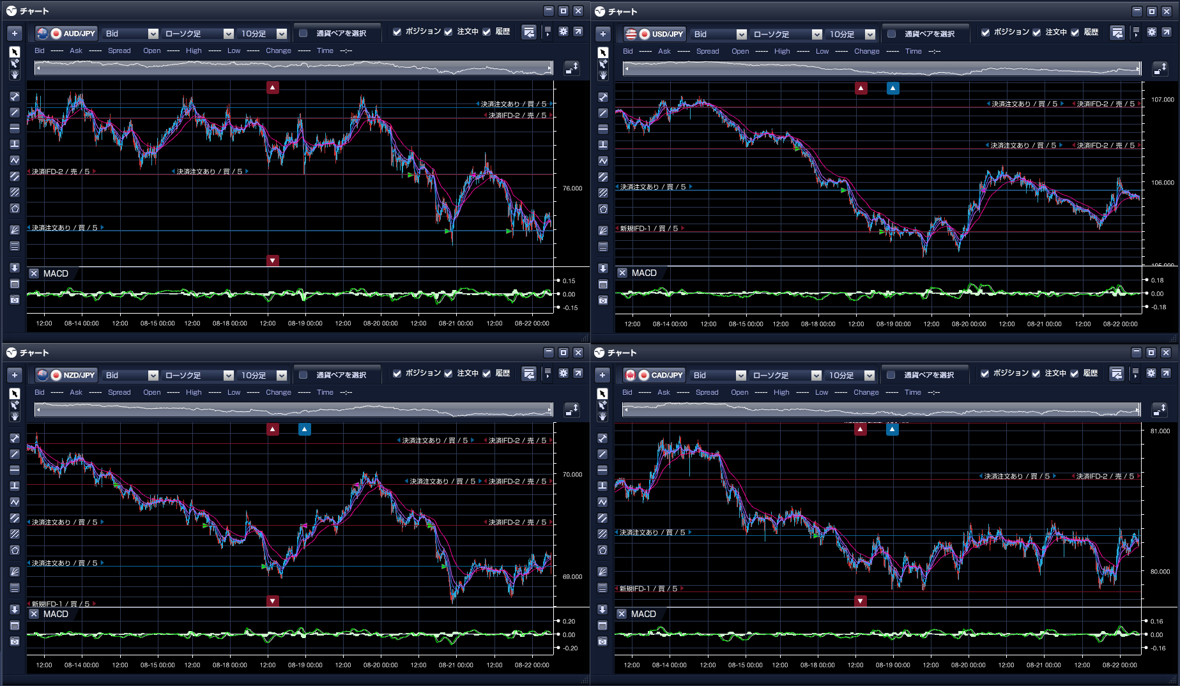Click the list panel icon in NZD/JPY sidebar
Viewport: 1180px width, 686px height.
tap(15, 625)
